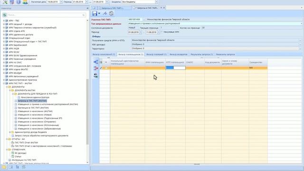The width and height of the screenshot is (304, 171).
Task: Click the column chooser icon in the grid header
Action: click(x=101, y=62)
